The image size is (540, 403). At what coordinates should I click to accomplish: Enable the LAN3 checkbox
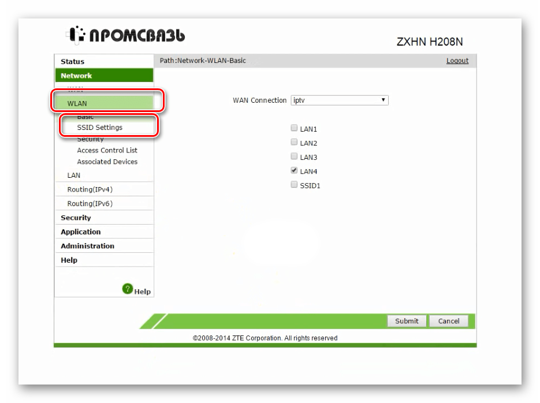pos(294,156)
